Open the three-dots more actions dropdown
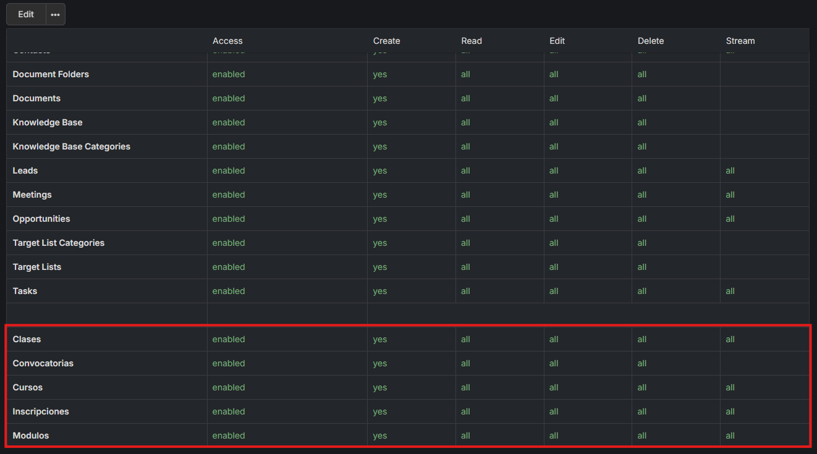Screen dimensions: 817x454 [56, 14]
